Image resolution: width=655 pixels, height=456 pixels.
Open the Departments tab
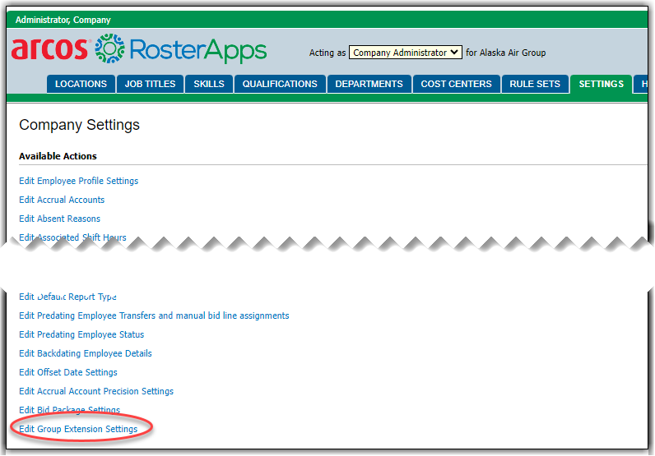369,84
